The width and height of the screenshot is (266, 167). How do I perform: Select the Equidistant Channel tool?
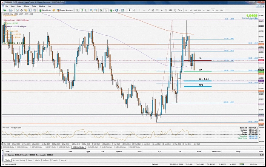click(x=153, y=10)
